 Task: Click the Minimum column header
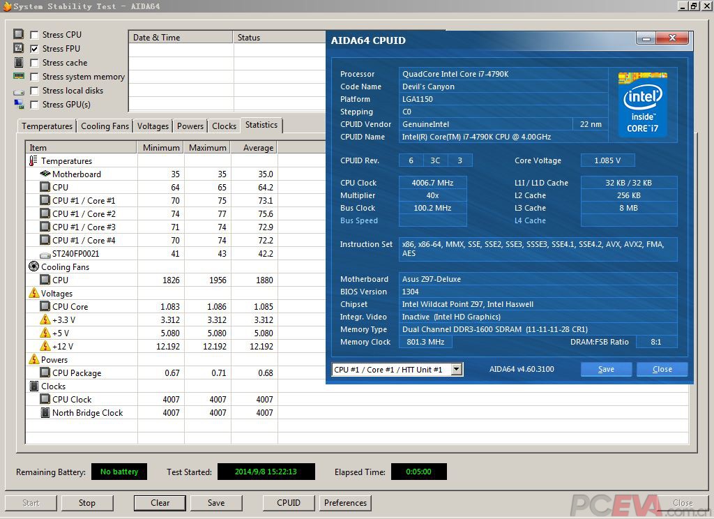click(x=160, y=148)
